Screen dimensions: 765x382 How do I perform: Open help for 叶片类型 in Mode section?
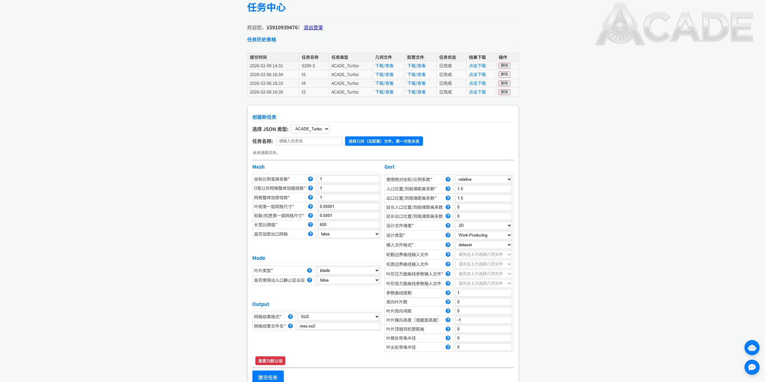click(x=309, y=270)
